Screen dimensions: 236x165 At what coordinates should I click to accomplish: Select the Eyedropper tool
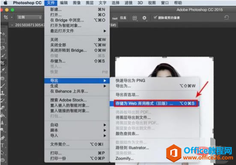[3, 70]
